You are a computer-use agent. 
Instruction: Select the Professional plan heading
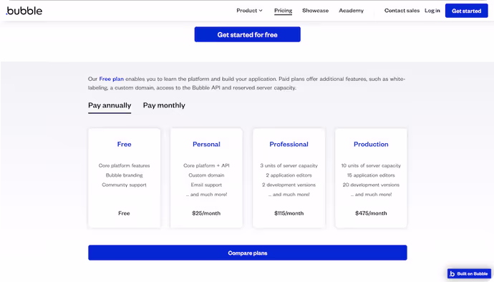[289, 144]
